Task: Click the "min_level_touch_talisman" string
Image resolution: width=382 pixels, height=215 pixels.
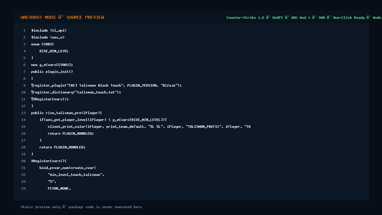Action: (76, 175)
